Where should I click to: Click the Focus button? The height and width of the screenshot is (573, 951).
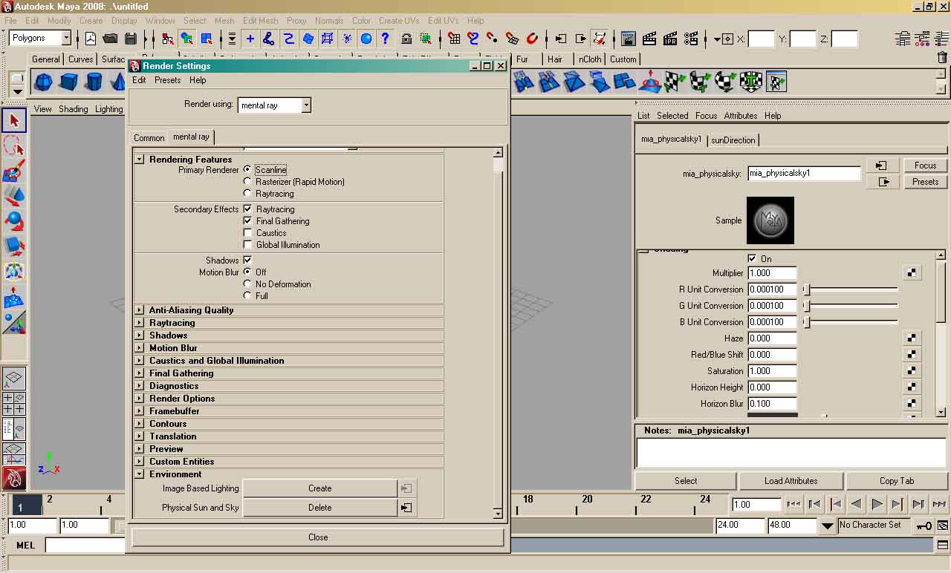point(925,166)
